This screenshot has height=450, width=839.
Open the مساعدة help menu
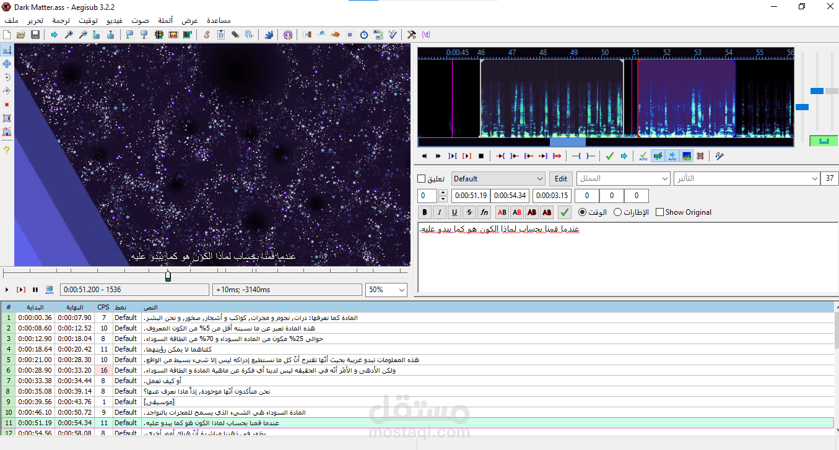[219, 20]
